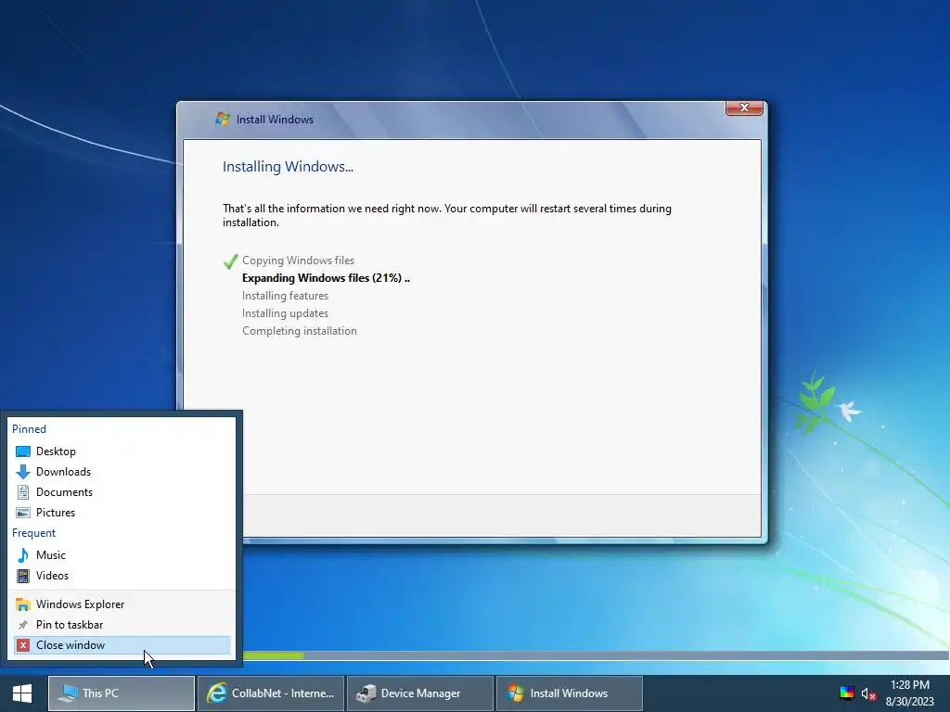Click the colorful display tray icon
The width and height of the screenshot is (950, 712).
(847, 693)
